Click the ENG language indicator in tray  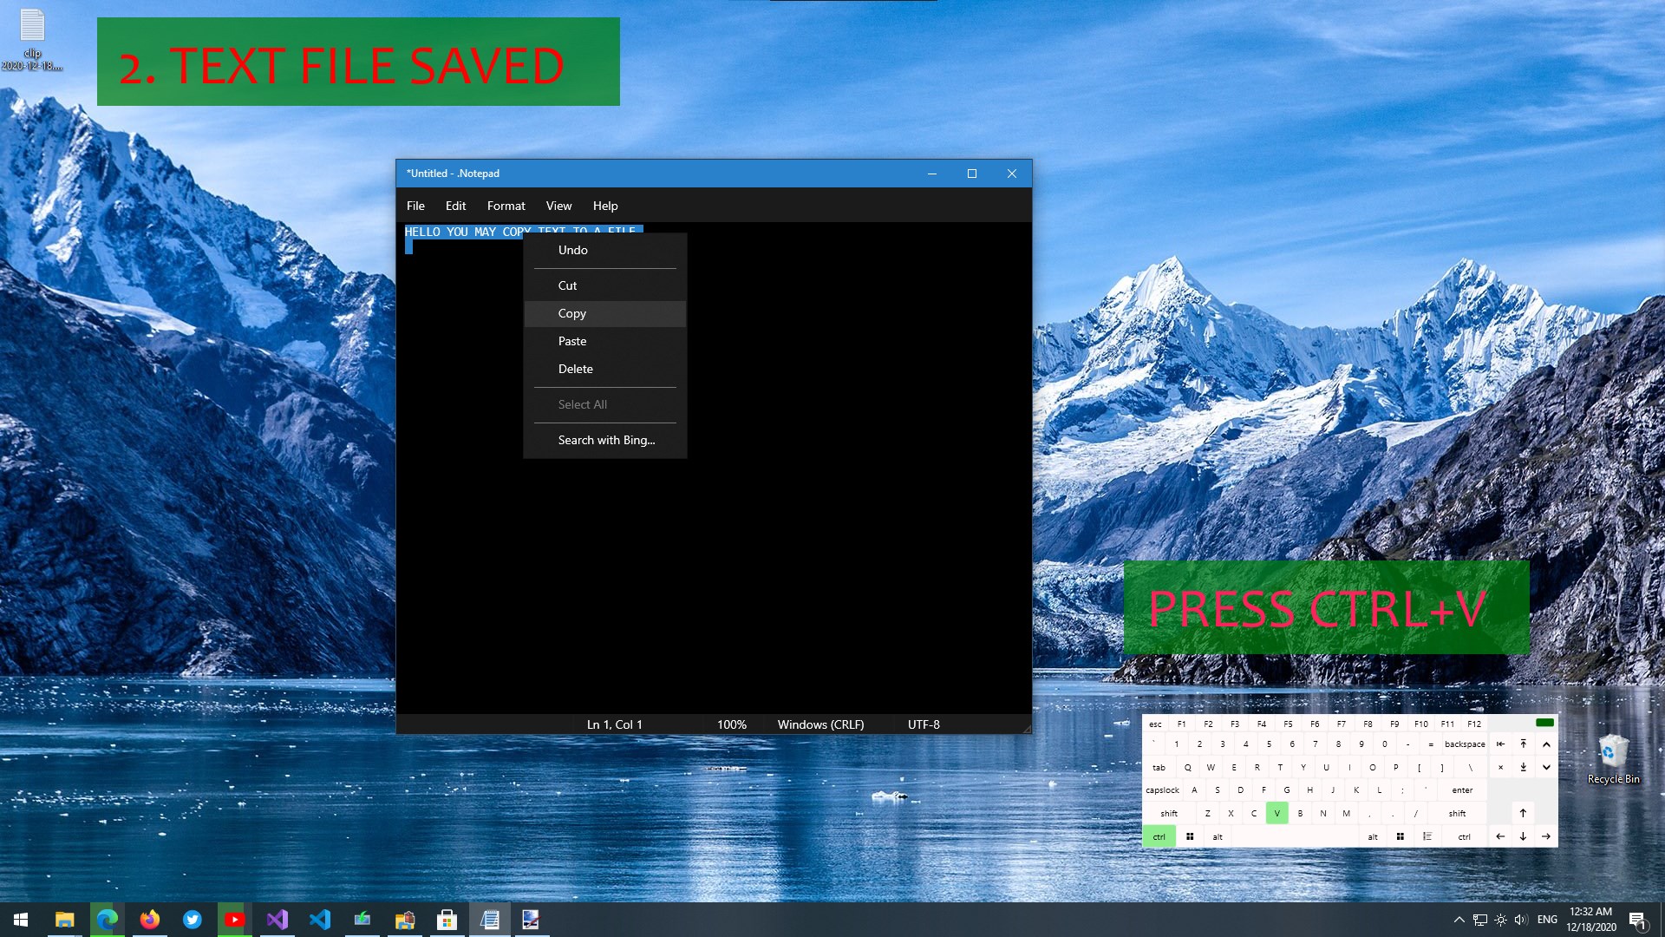coord(1547,920)
